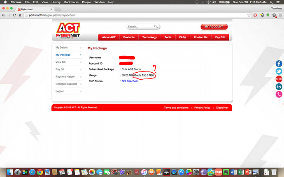Click the Opera-style red extension icon
This screenshot has width=284, height=177.
point(255,15)
